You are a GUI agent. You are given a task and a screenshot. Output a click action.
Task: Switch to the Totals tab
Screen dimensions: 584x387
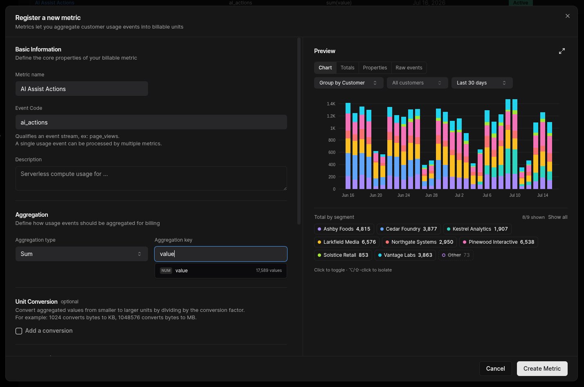pos(348,68)
